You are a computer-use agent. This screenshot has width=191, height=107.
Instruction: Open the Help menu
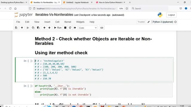92,22
